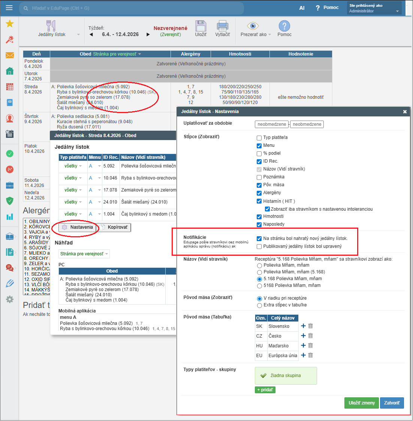Click the Vytlačiť printer icon

click(223, 26)
